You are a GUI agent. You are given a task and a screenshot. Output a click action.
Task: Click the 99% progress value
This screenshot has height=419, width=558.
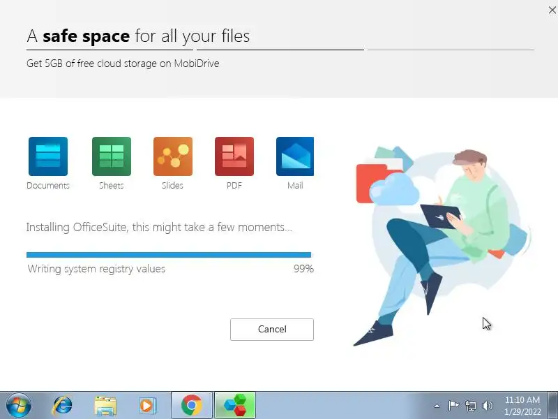[x=303, y=269]
